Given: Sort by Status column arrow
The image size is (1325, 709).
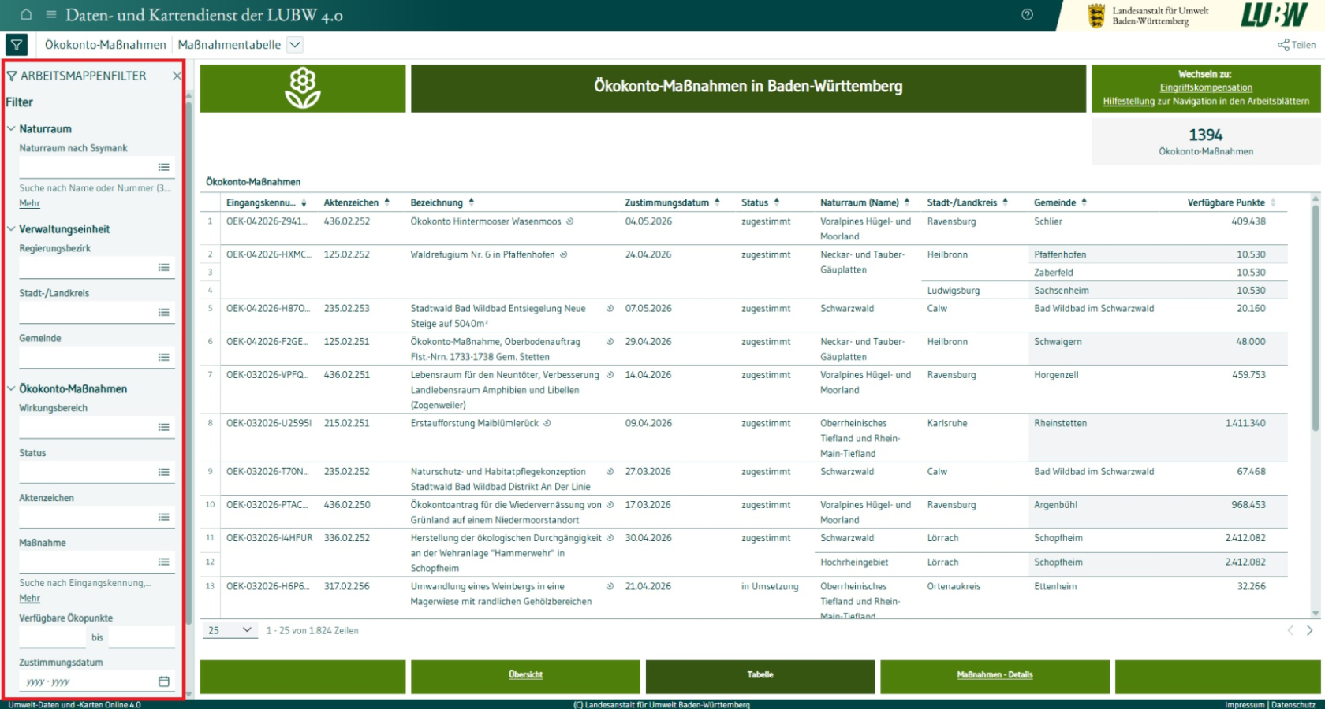Looking at the screenshot, I should click(x=777, y=202).
